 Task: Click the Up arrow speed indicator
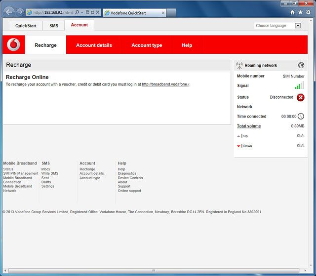pyautogui.click(x=238, y=136)
